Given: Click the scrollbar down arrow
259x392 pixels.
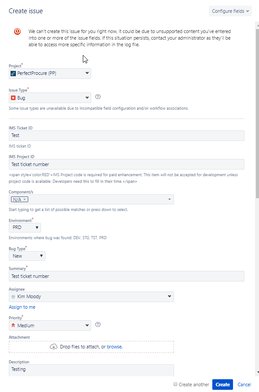Looking at the screenshot, I should [x=257, y=372].
